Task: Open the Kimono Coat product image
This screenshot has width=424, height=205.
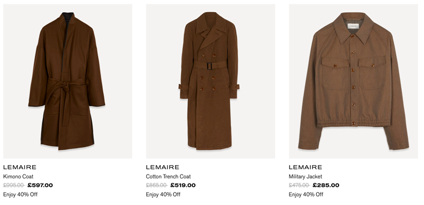Action: click(68, 81)
